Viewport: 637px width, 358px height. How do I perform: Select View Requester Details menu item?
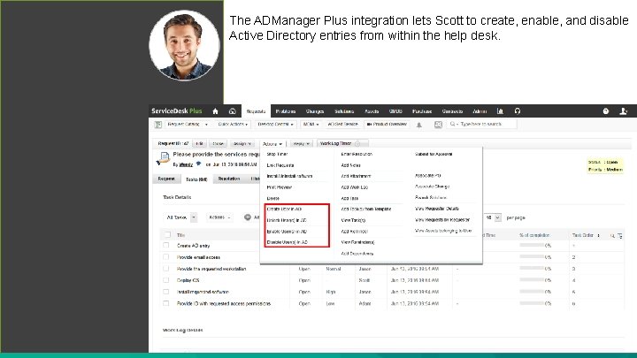pyautogui.click(x=437, y=209)
